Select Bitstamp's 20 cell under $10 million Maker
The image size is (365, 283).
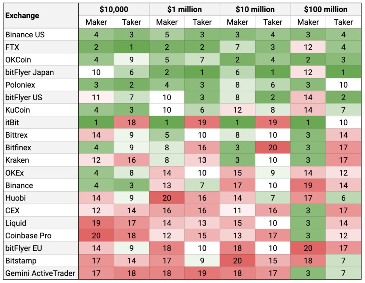[x=238, y=260]
